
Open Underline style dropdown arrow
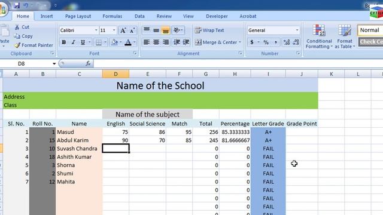pos(89,42)
